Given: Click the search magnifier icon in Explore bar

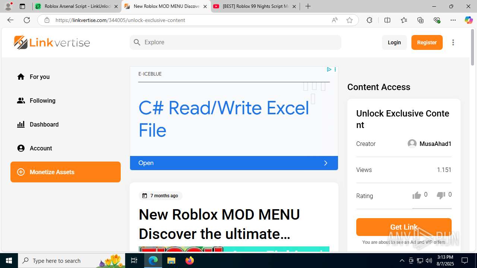Looking at the screenshot, I should tap(137, 42).
